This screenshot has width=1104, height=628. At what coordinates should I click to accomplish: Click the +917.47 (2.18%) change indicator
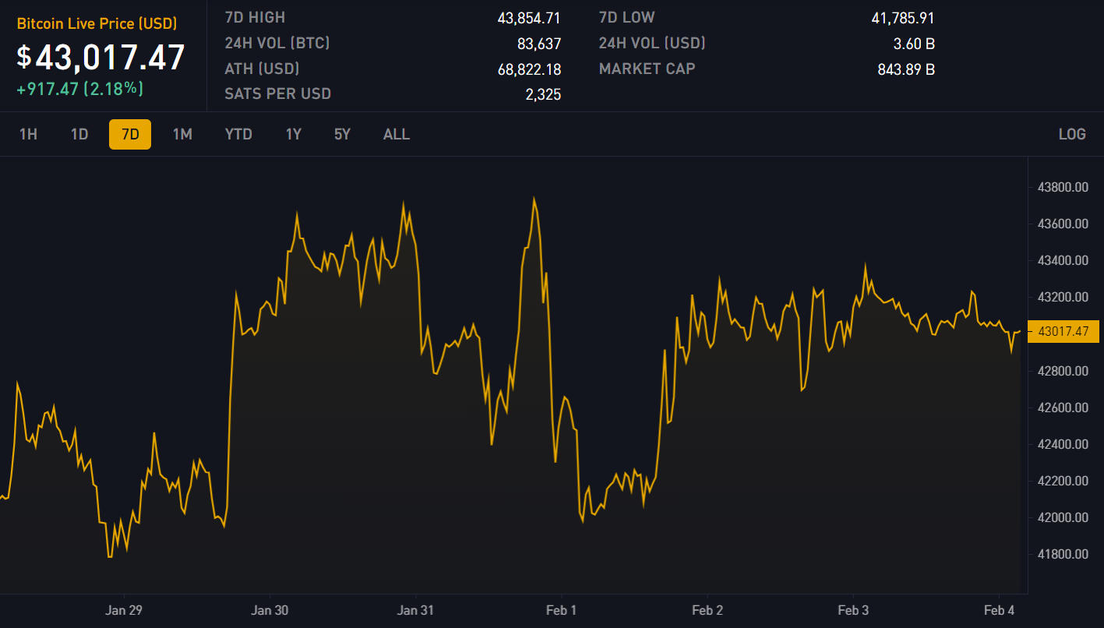click(80, 89)
